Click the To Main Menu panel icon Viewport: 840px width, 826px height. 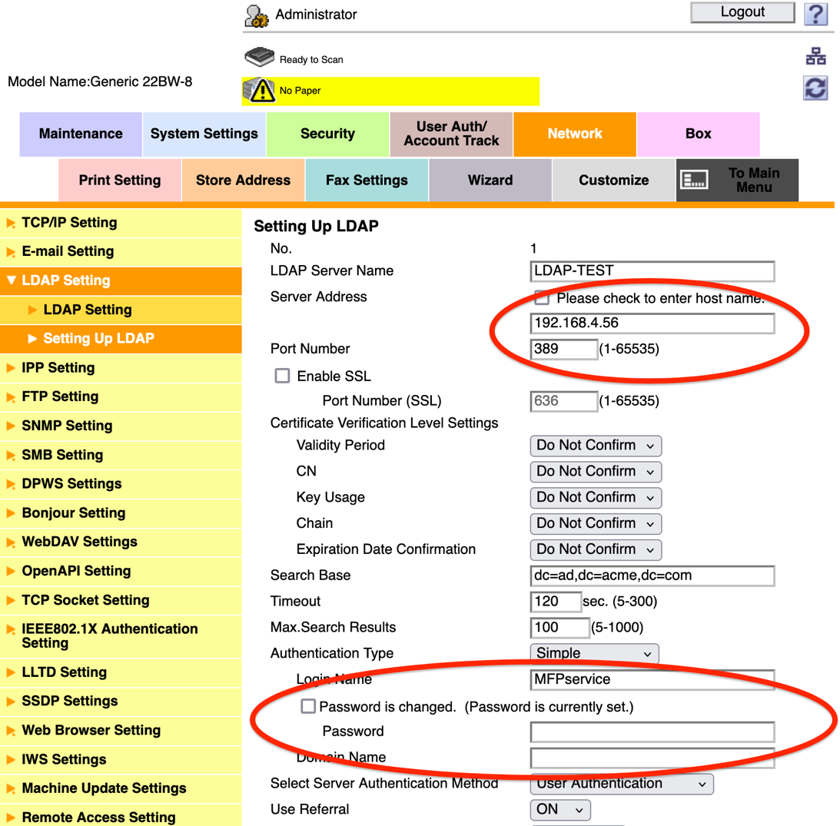pos(695,181)
